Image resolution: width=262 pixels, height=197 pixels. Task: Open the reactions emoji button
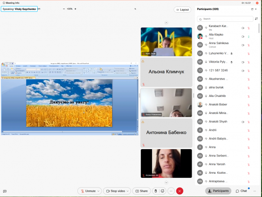(163, 191)
